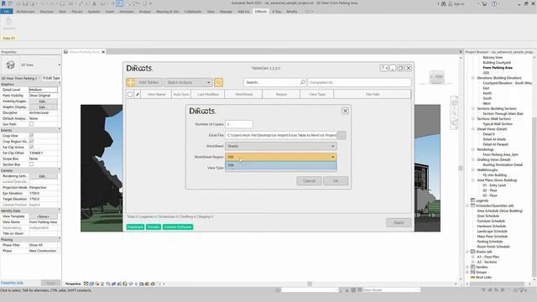Collapse the Elevations (Building Elevation) tree node
Image resolution: width=537 pixels, height=302 pixels.
(x=473, y=78)
